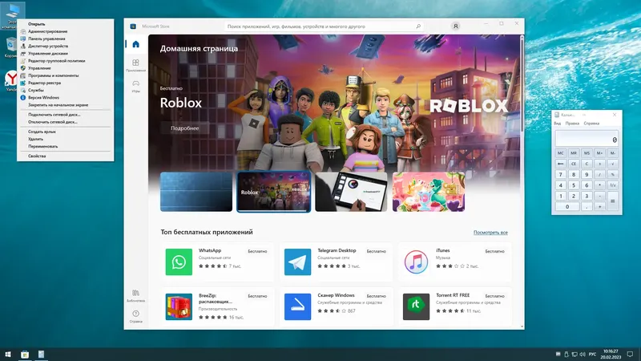Click the Calculator taskbar icon
The width and height of the screenshot is (641, 361).
pyautogui.click(x=41, y=355)
